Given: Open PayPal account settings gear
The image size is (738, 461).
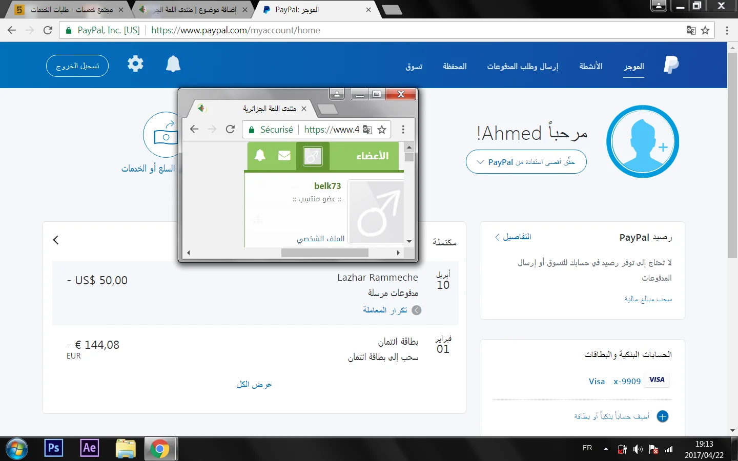Looking at the screenshot, I should coord(135,64).
